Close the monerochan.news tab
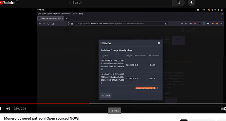This screenshot has height=121, width=226. pos(62,18)
